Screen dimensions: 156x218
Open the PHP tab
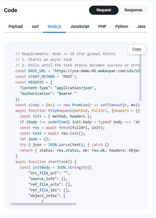click(x=102, y=26)
